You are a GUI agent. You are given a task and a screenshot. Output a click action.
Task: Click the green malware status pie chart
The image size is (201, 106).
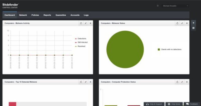click(125, 49)
